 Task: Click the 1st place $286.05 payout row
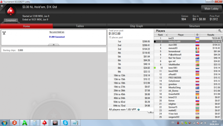point(131,41)
